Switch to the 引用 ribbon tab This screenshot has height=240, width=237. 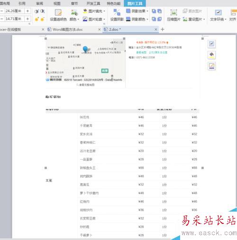click(22, 3)
